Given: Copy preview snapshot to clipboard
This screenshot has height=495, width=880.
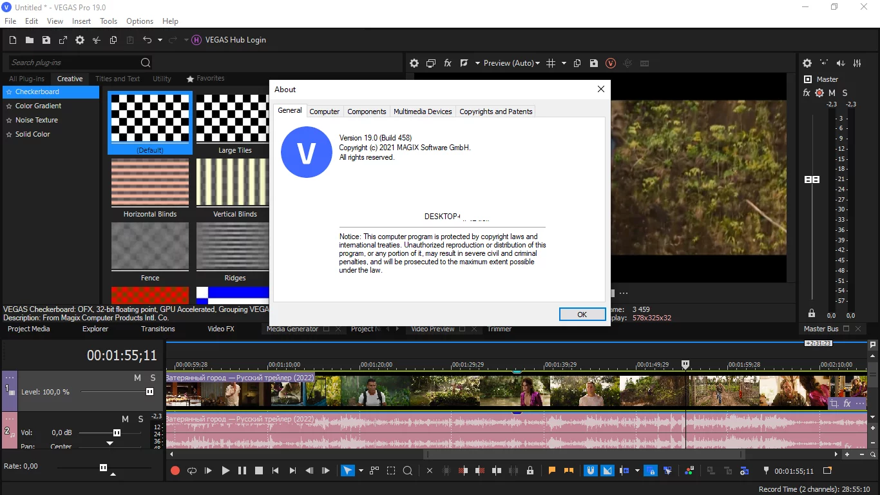Looking at the screenshot, I should 577,63.
